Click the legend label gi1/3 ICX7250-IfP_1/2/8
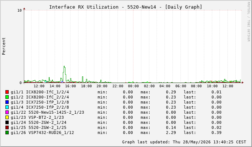This screenshot has height=147, width=252. tap(40, 102)
